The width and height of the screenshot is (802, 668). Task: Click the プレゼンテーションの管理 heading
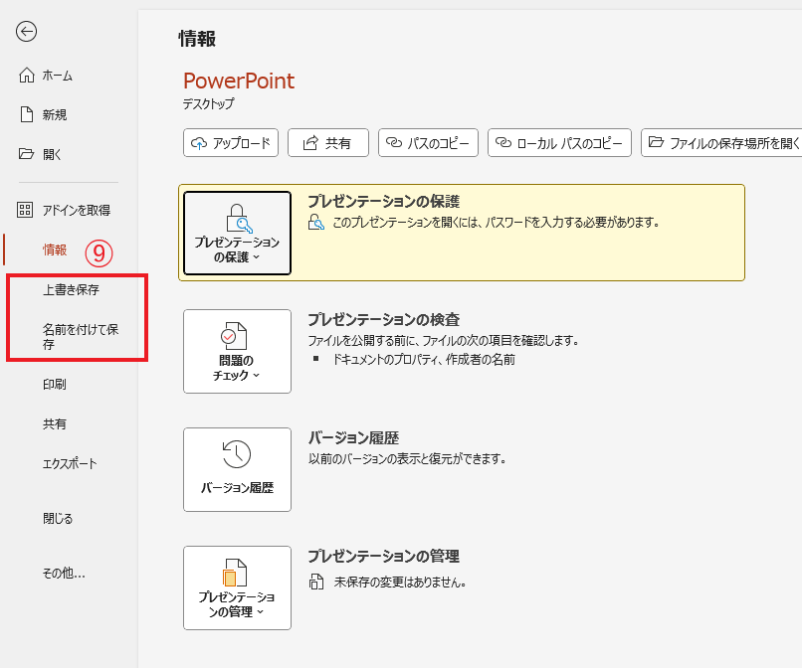tap(384, 556)
